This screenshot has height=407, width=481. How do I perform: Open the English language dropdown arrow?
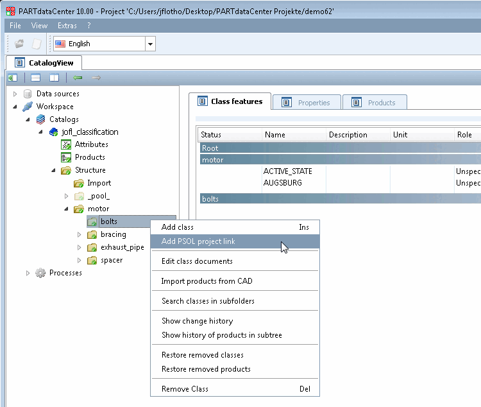150,44
